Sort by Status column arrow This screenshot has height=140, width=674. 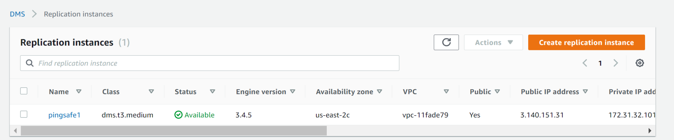[x=213, y=92]
